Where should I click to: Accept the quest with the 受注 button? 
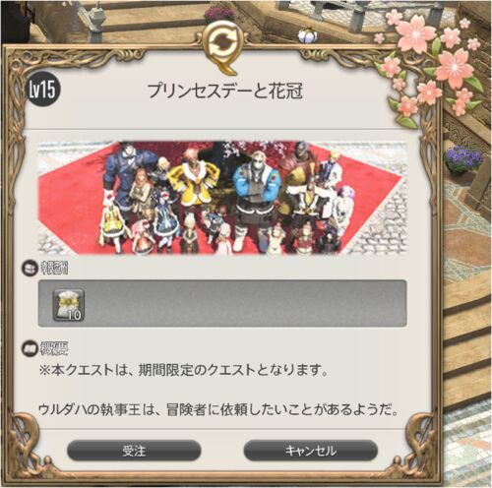(x=134, y=451)
